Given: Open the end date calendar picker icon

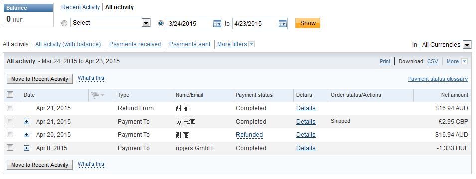Looking at the screenshot, I should click(x=283, y=24).
